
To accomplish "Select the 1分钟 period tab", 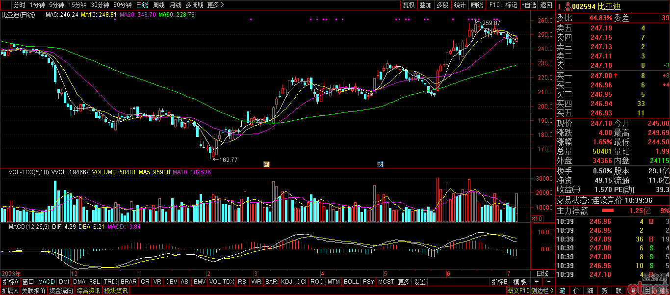I will [x=37, y=5].
